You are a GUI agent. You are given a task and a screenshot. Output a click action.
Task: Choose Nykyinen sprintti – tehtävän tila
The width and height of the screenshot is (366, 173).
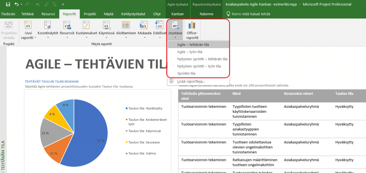coord(198,59)
